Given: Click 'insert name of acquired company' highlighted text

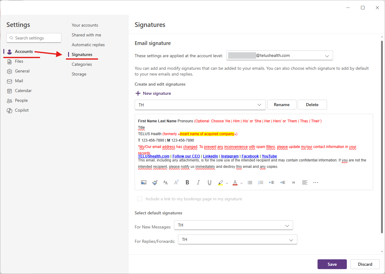Looking at the screenshot, I should tap(207, 134).
